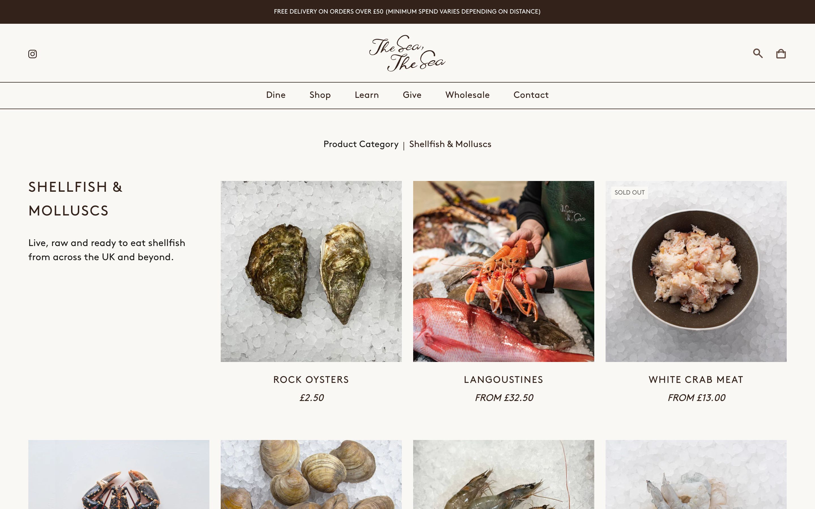Open the Langoustines product photo
Viewport: 815px width, 509px height.
pyautogui.click(x=503, y=271)
